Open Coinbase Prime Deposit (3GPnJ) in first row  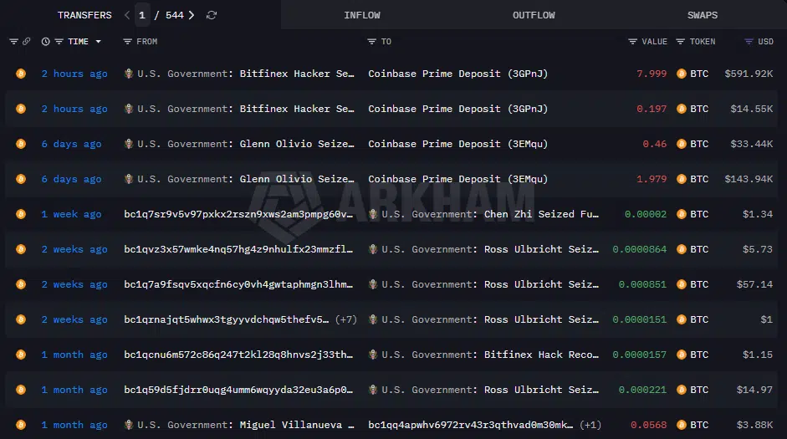coord(457,74)
